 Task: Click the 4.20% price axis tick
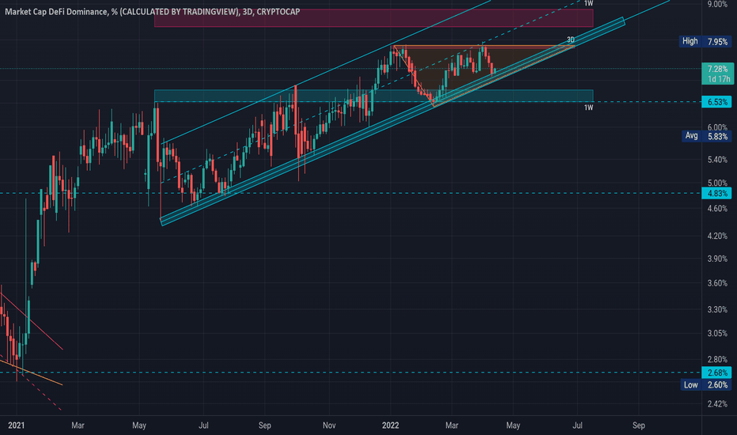[x=717, y=236]
